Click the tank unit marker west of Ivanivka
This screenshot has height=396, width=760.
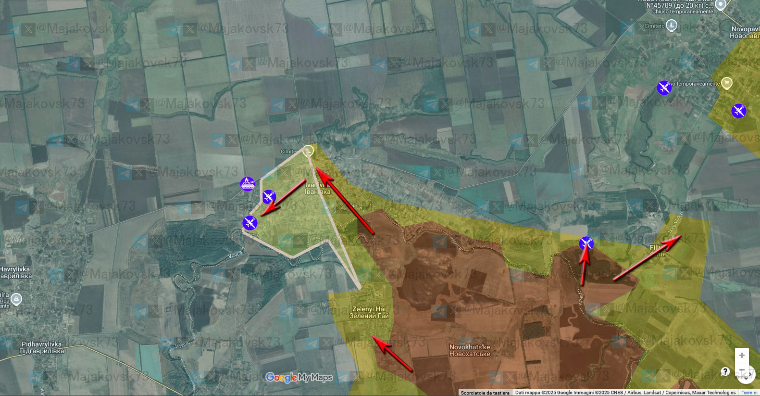tap(248, 184)
